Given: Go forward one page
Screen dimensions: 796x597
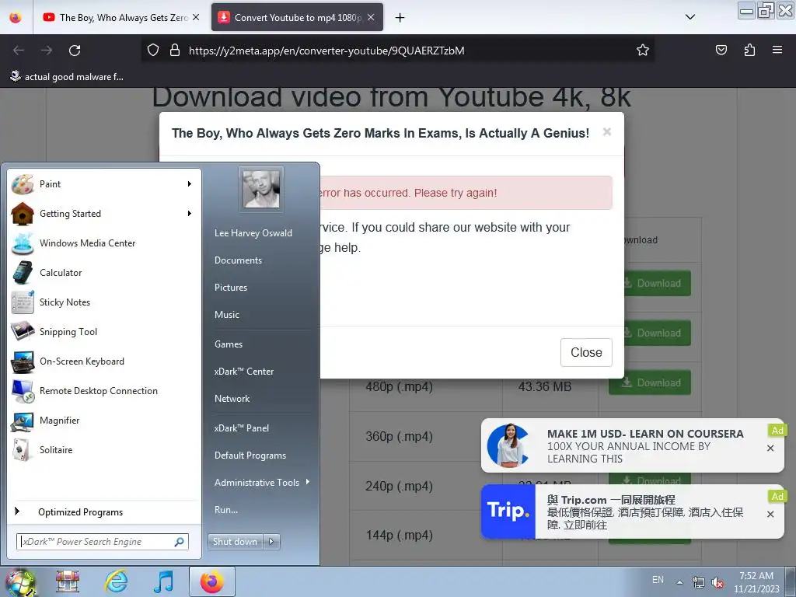Looking at the screenshot, I should click(47, 51).
